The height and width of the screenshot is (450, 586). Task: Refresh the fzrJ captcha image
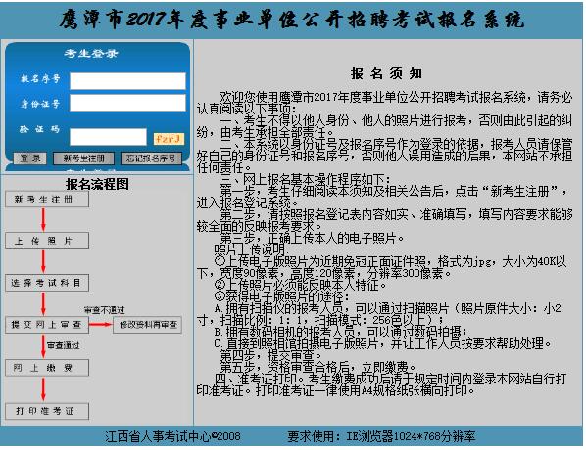(x=169, y=139)
